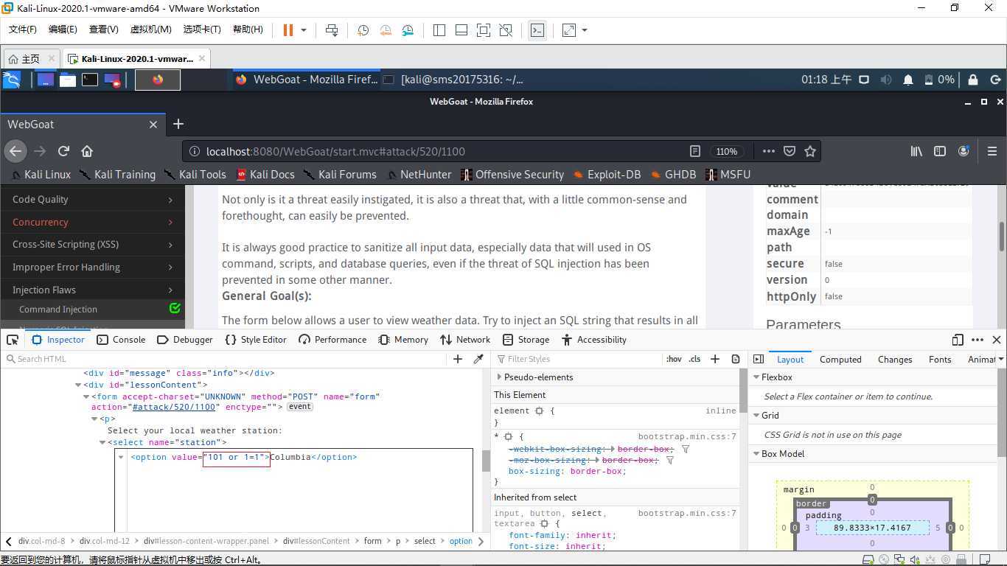Save page to Pocket
Viewport: 1007px width, 566px height.
tap(790, 151)
